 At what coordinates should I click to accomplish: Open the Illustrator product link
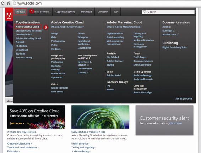coord(56,66)
